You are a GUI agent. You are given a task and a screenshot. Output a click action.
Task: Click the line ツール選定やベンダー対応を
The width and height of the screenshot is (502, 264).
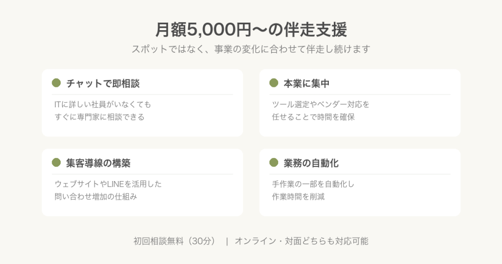[321, 105]
